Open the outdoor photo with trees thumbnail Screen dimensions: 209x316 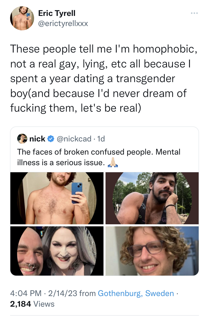[152, 198]
